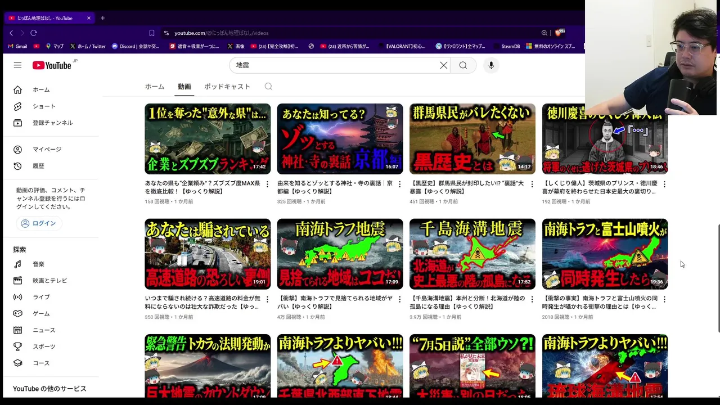
Task: Open the Gmail bookmark
Action: tap(17, 46)
